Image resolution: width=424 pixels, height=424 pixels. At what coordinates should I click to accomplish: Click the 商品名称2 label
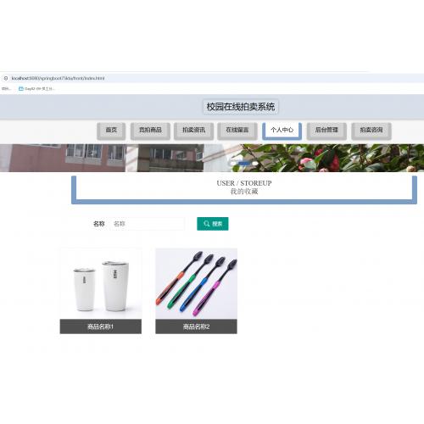click(196, 326)
